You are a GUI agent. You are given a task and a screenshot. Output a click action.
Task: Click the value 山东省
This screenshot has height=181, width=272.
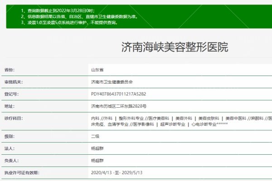97,70
